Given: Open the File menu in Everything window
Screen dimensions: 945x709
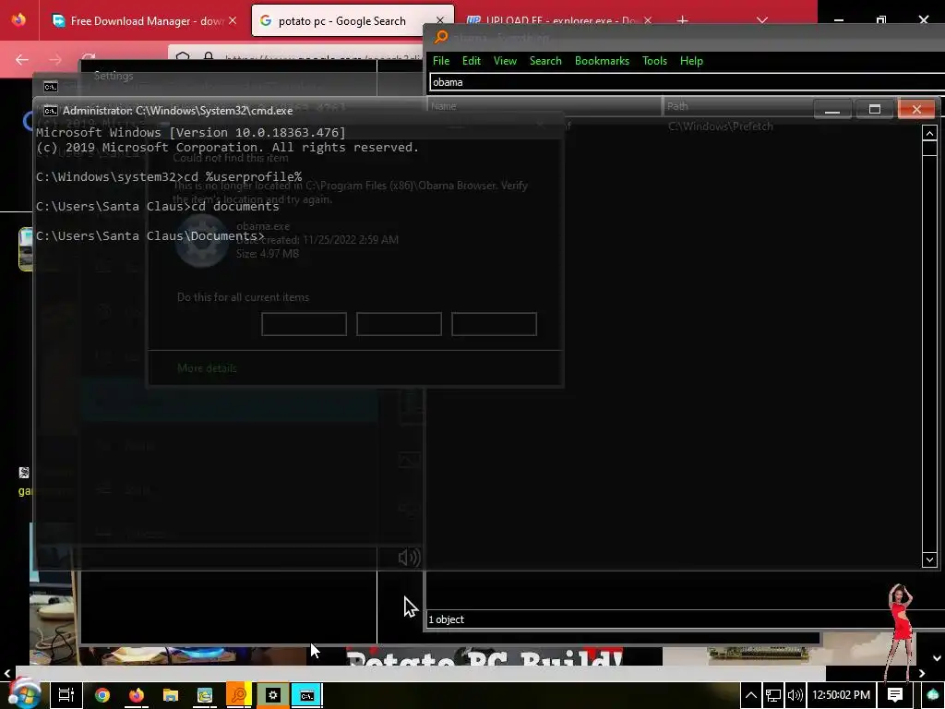Looking at the screenshot, I should pos(440,61).
